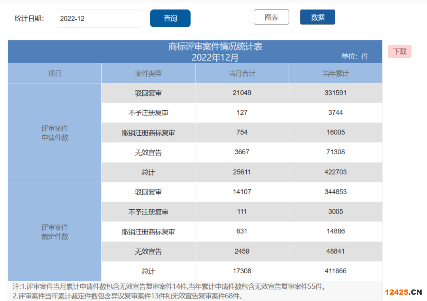Screen dimensions: 427x301
Task: Focus the 统计日期 date input field
Action: coord(99,19)
